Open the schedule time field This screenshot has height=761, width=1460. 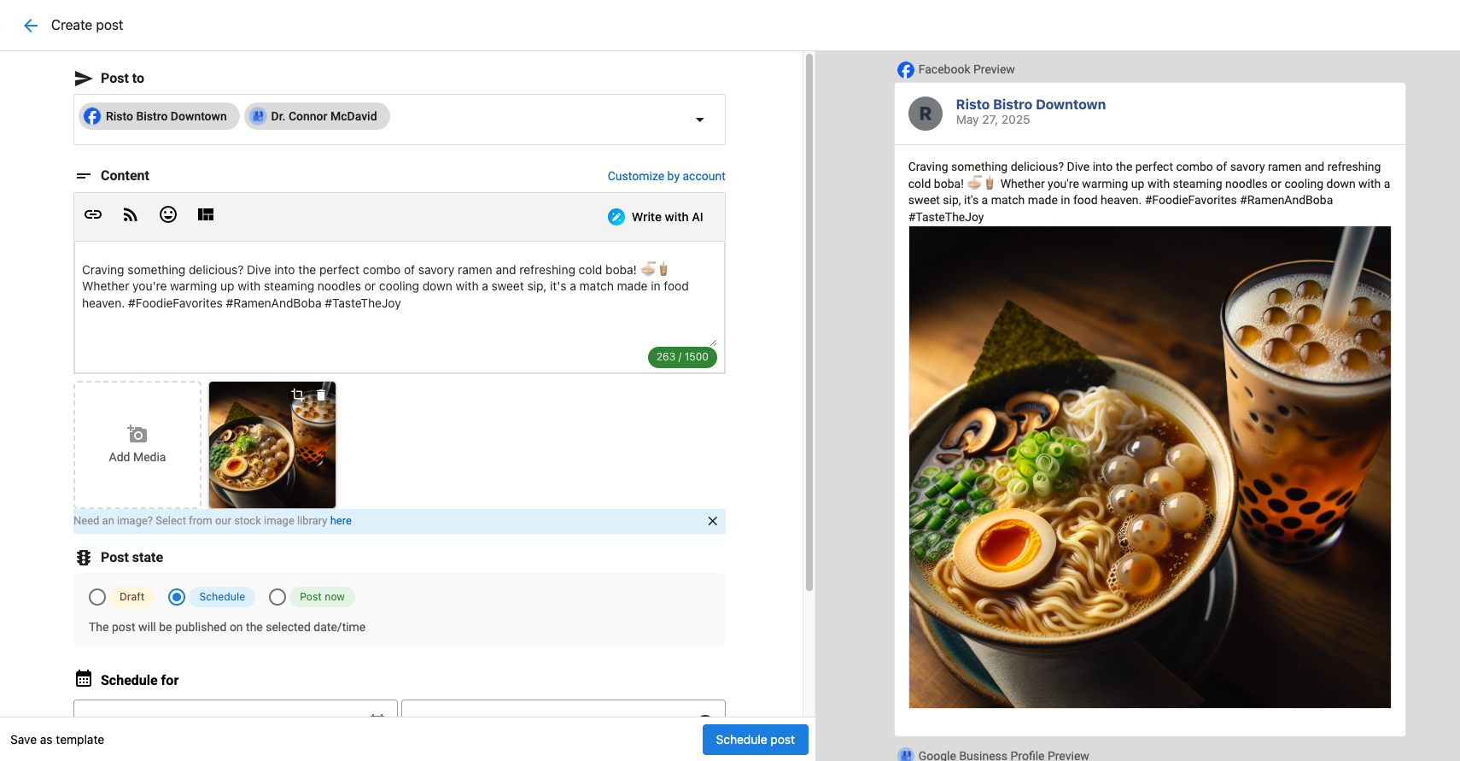click(x=564, y=716)
